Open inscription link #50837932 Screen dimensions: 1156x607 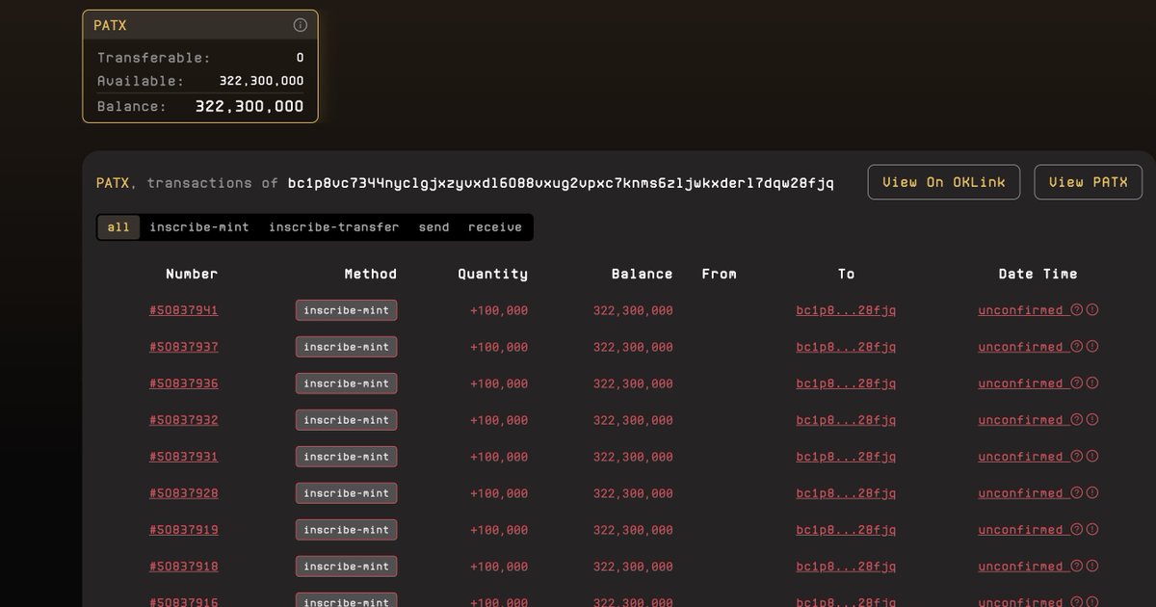point(184,420)
